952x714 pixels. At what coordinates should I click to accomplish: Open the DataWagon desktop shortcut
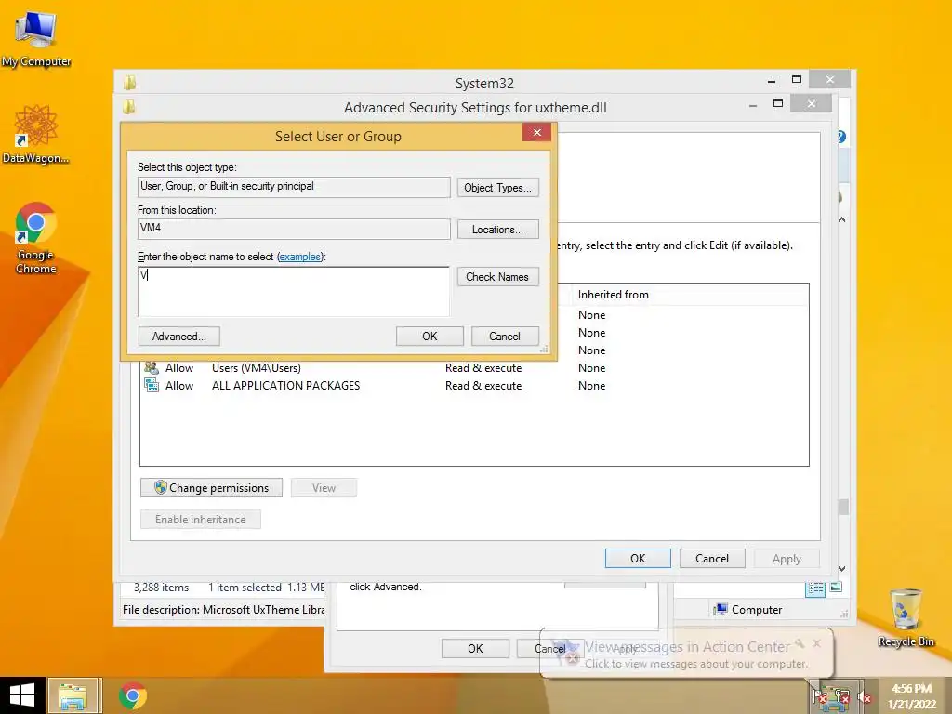point(35,134)
